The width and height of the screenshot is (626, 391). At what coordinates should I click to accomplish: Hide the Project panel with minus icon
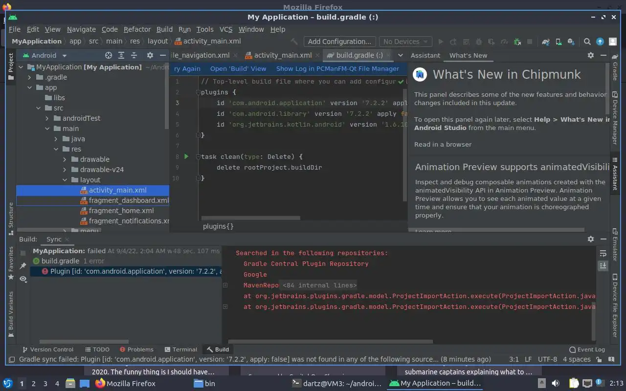click(163, 55)
